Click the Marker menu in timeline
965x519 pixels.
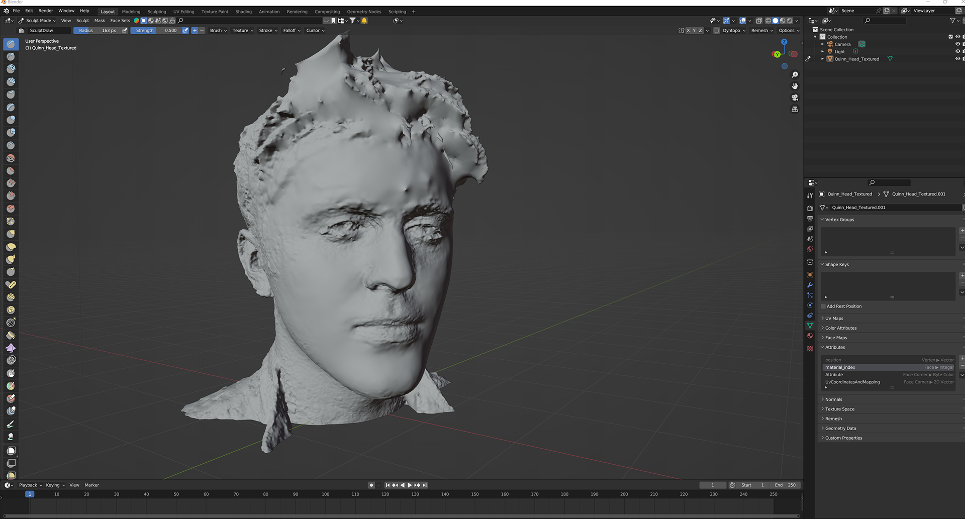[x=92, y=485]
